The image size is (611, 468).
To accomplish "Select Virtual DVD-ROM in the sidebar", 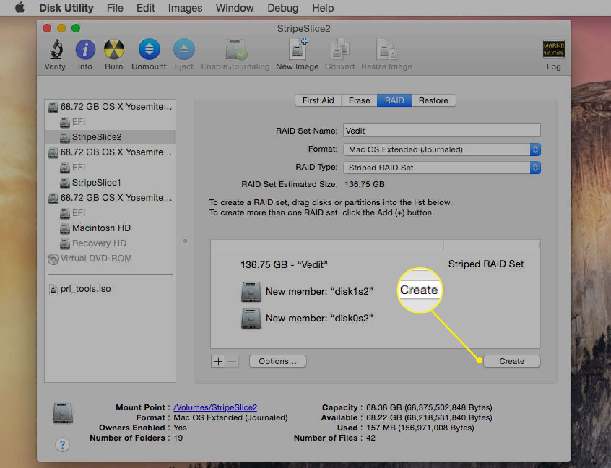I will [x=110, y=259].
